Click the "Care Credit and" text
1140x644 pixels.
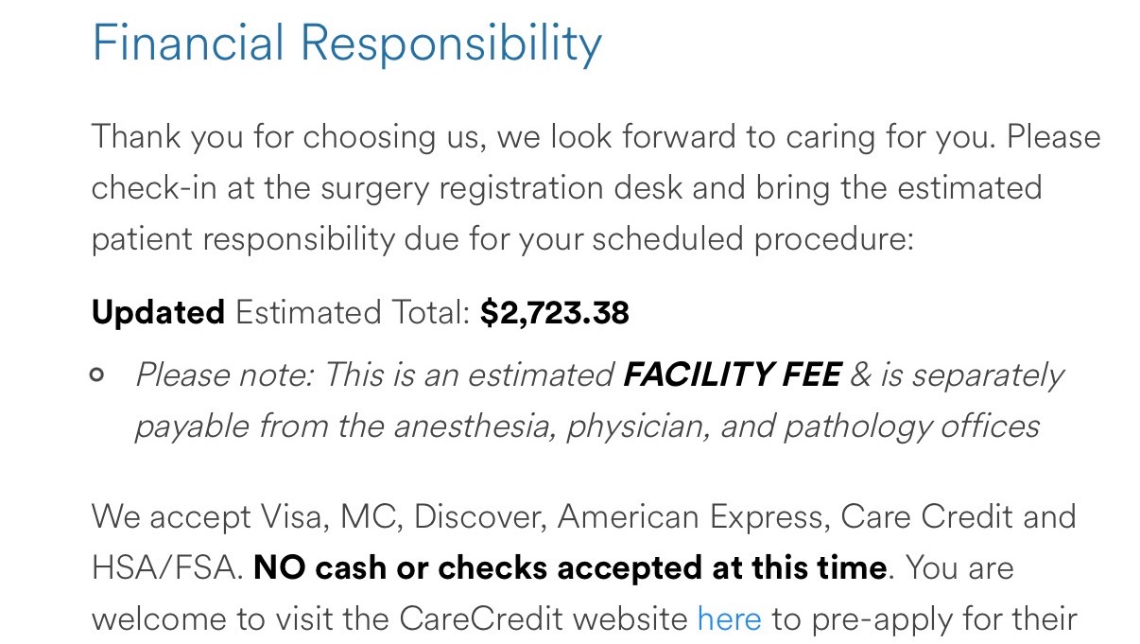click(958, 517)
